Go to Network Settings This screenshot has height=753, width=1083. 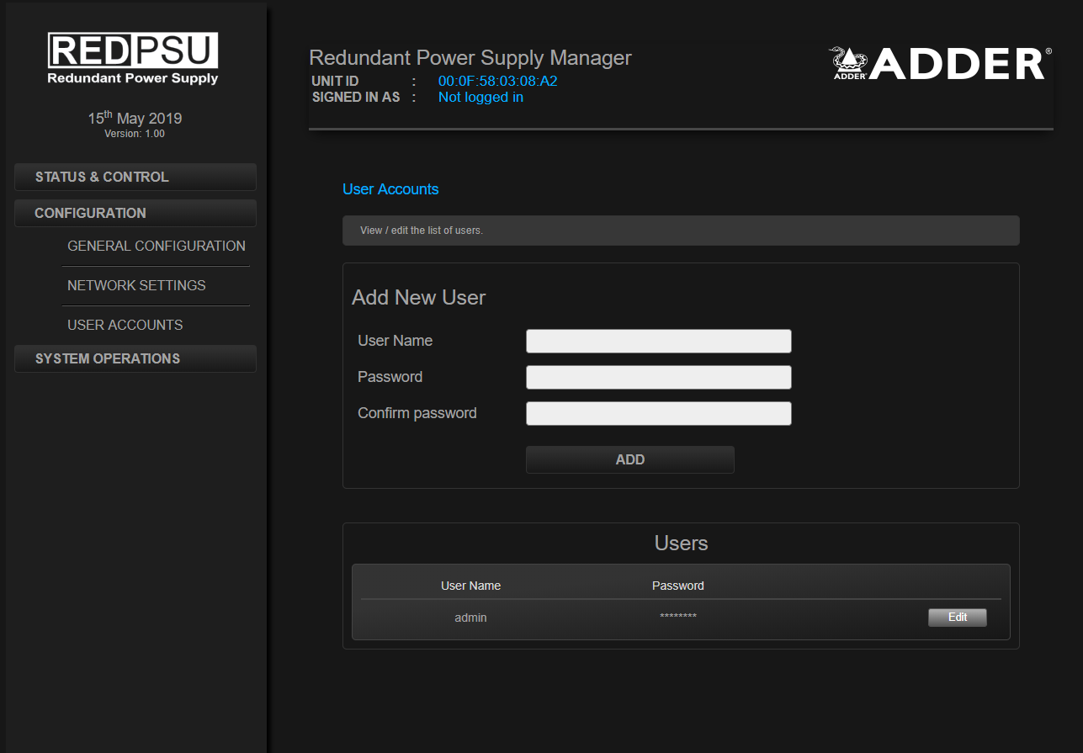pyautogui.click(x=136, y=285)
